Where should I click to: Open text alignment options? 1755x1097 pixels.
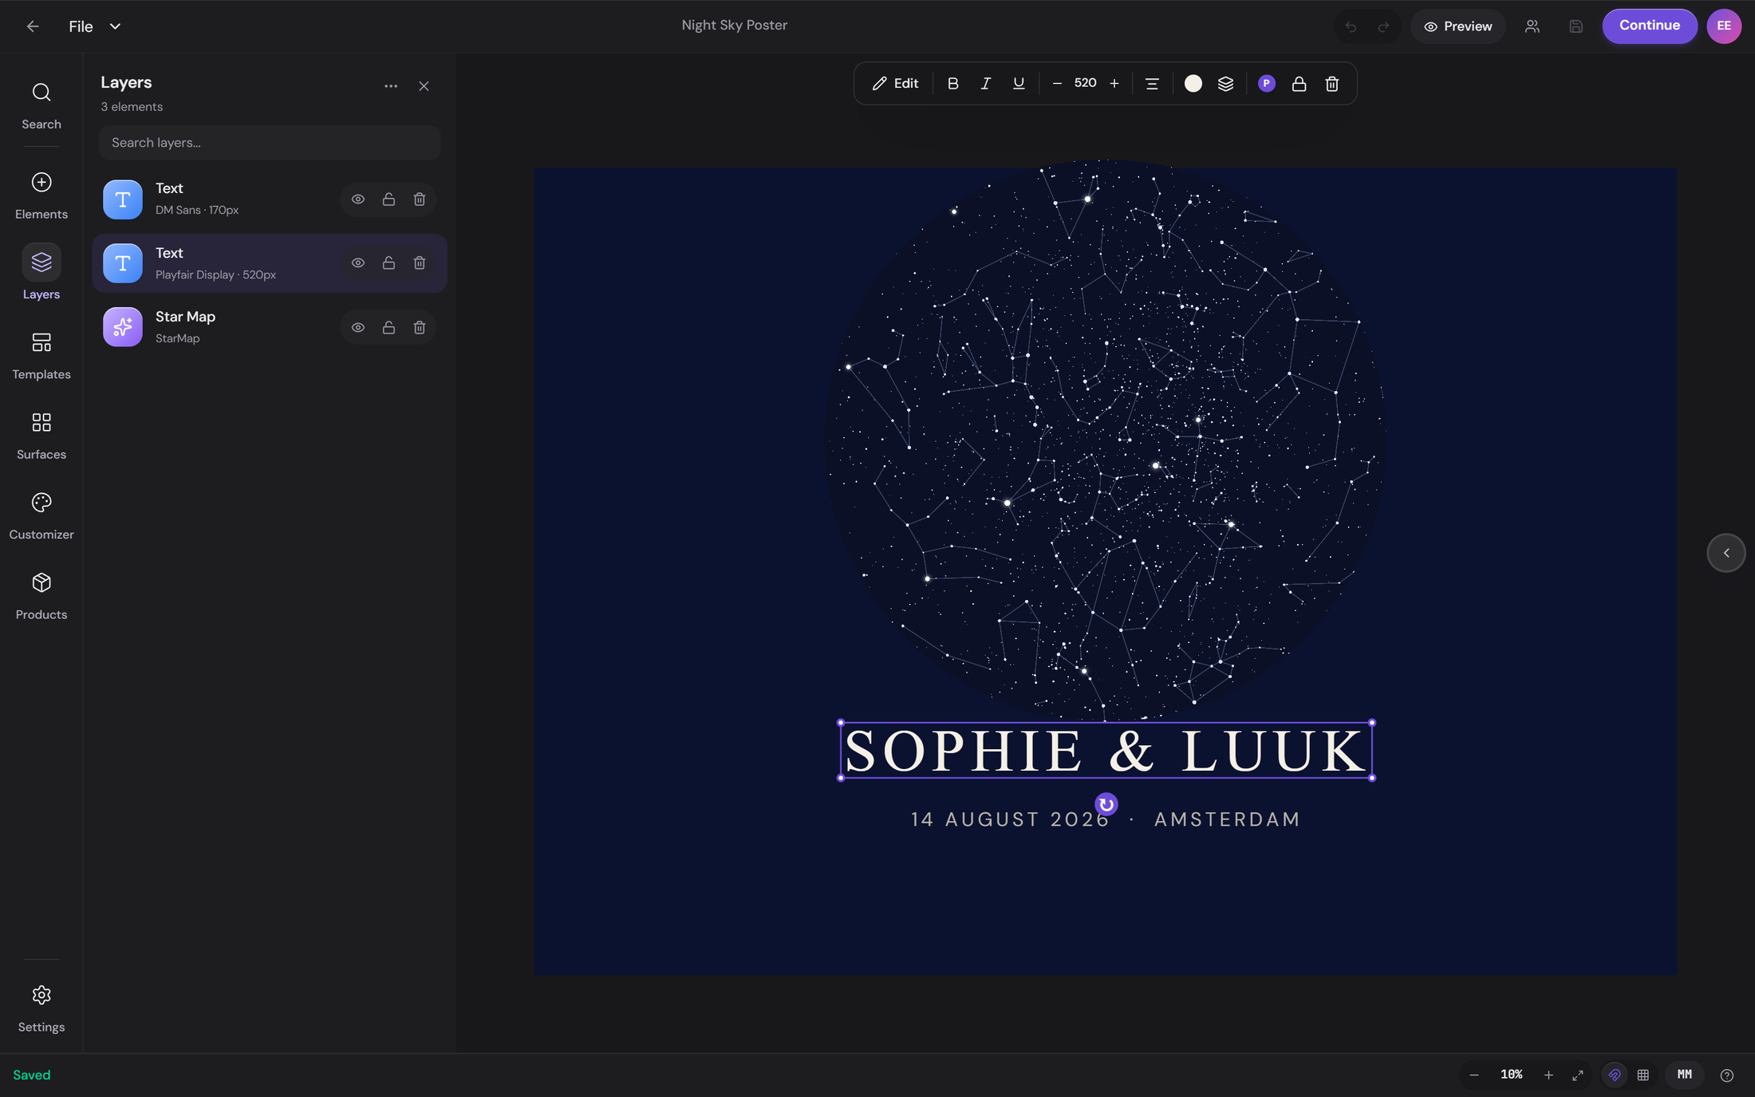pyautogui.click(x=1152, y=84)
